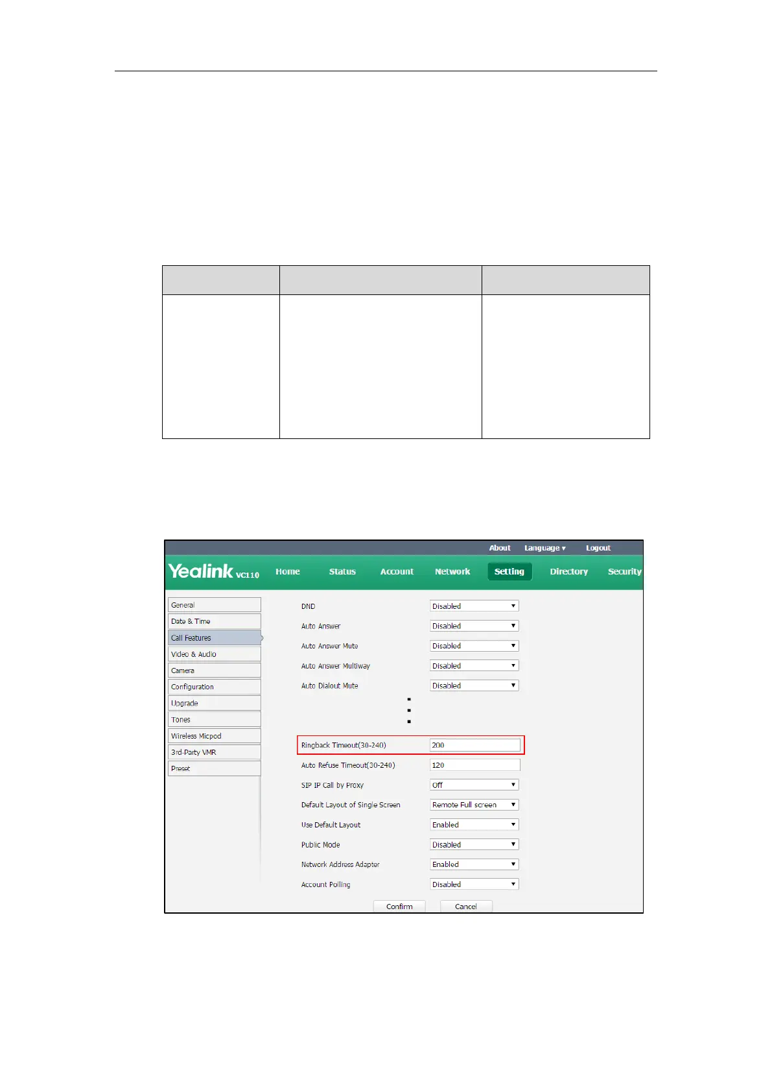The width and height of the screenshot is (772, 1092).
Task: Open the Security tab
Action: click(624, 571)
